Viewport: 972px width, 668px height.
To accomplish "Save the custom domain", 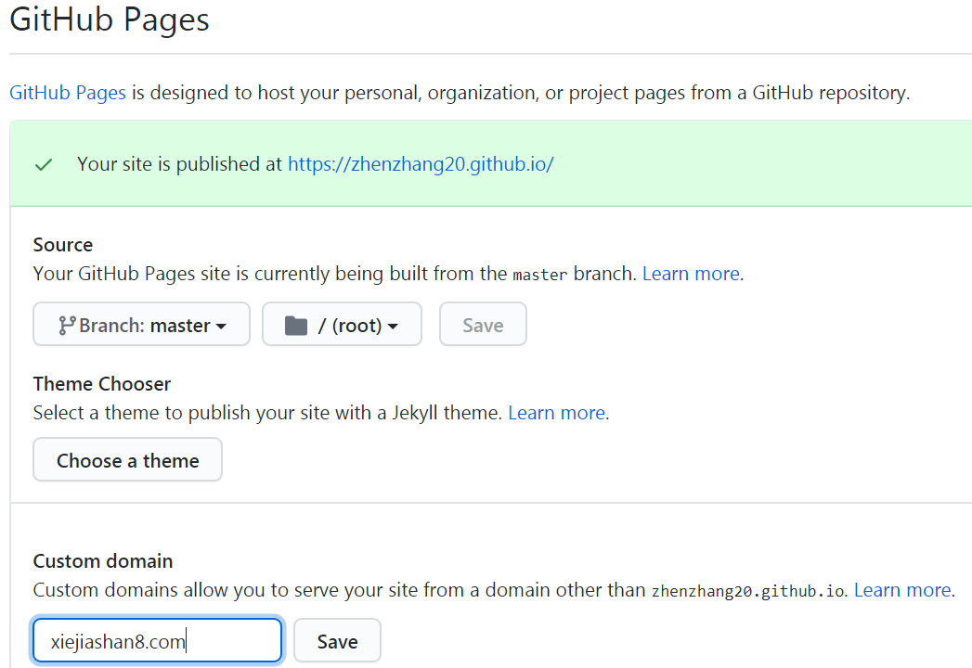I will [337, 640].
